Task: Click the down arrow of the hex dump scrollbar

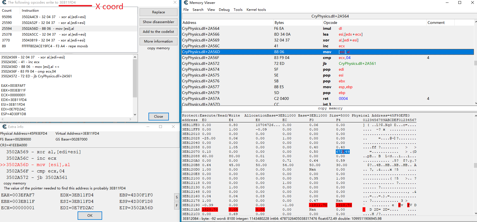Action: pos(476,213)
